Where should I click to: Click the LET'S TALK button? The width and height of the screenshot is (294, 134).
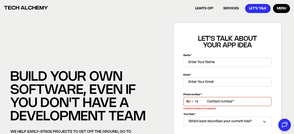[x=257, y=8]
